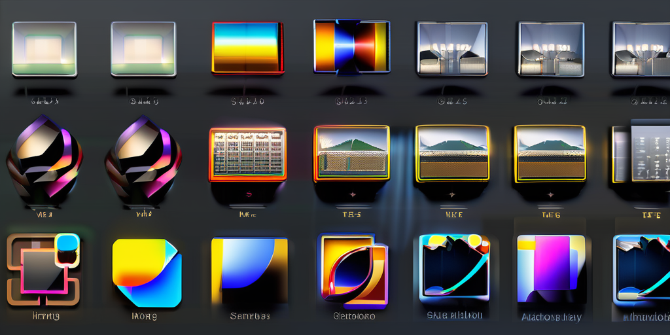Click the label under the second pale green icon

point(143,101)
